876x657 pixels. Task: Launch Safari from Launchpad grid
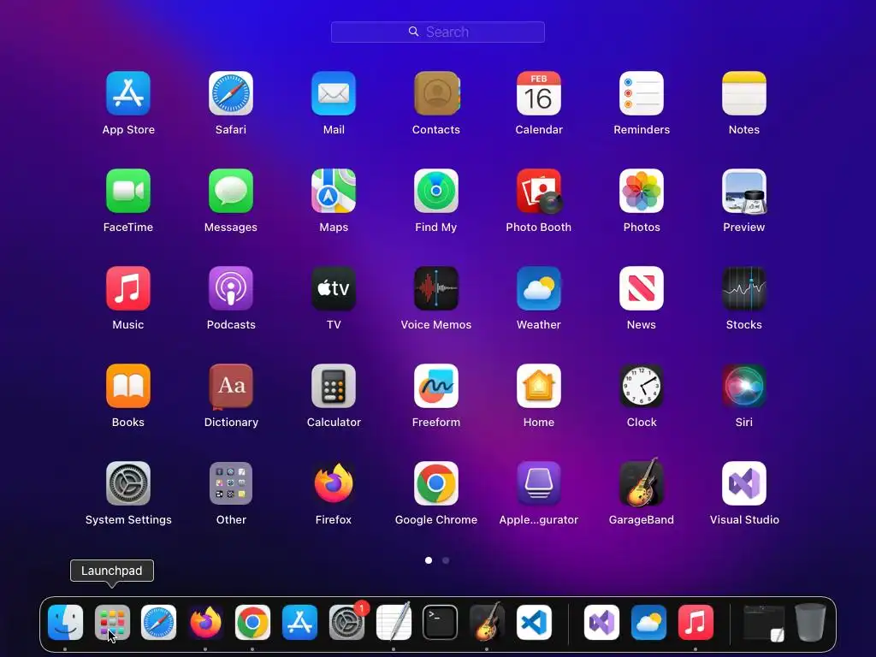(231, 93)
